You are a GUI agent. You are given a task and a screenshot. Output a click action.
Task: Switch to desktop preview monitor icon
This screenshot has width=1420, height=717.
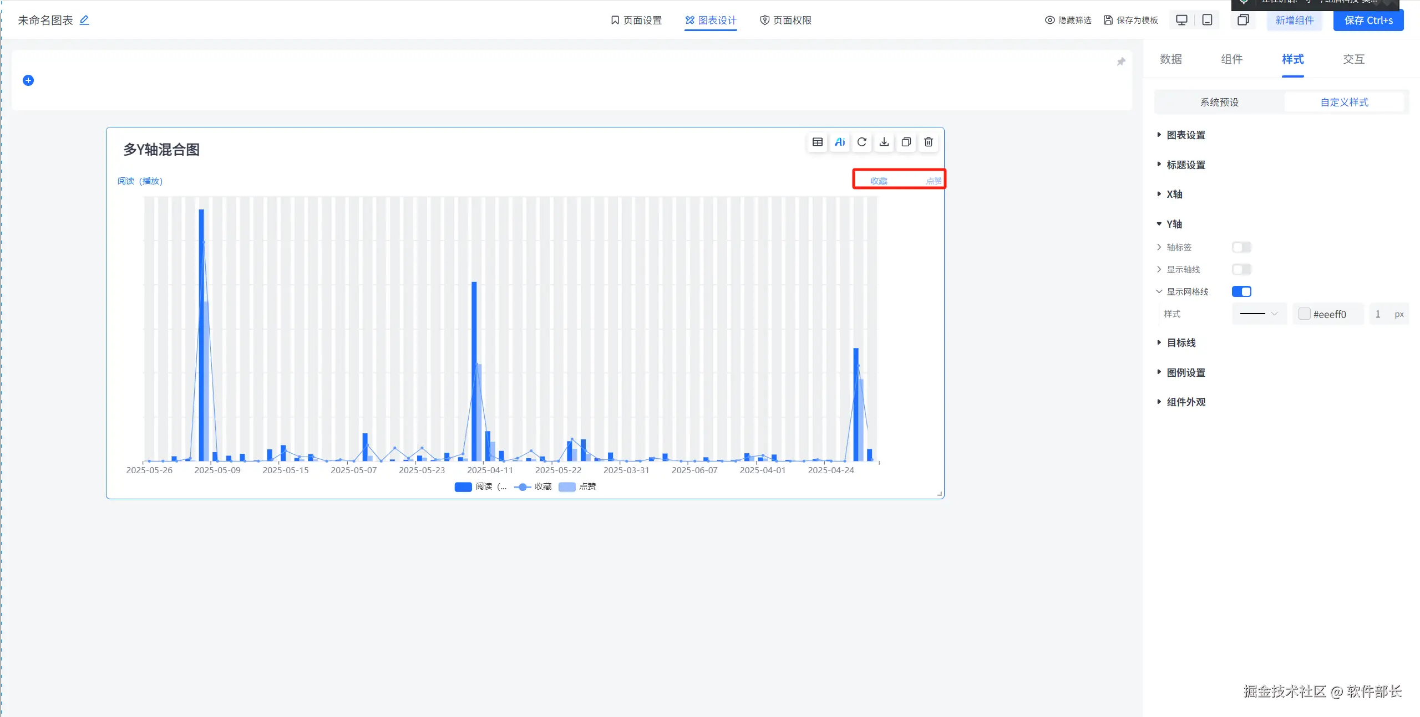coord(1181,20)
